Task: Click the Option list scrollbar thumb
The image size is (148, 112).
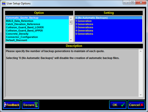Action: click(71, 22)
